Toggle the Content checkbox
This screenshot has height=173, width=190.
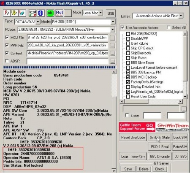[7, 53]
